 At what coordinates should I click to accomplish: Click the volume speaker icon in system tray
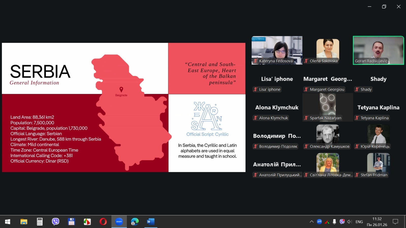tap(349, 222)
